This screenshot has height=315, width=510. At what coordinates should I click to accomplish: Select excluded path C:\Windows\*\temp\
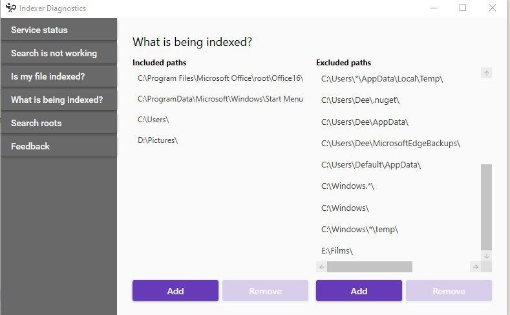pos(360,230)
